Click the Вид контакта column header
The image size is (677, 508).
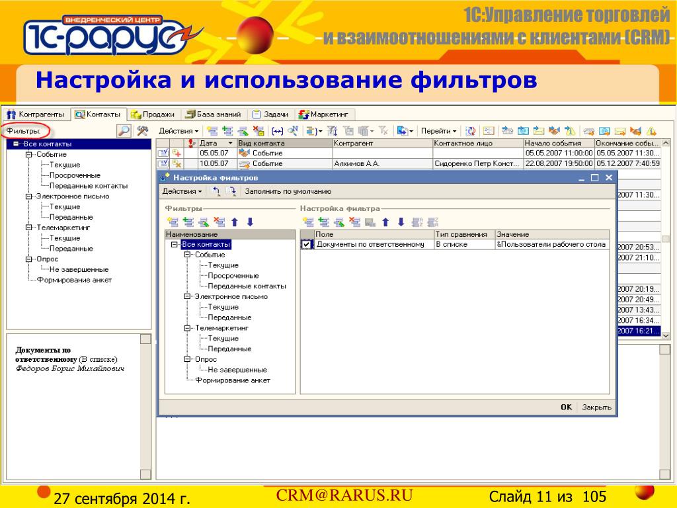click(284, 143)
